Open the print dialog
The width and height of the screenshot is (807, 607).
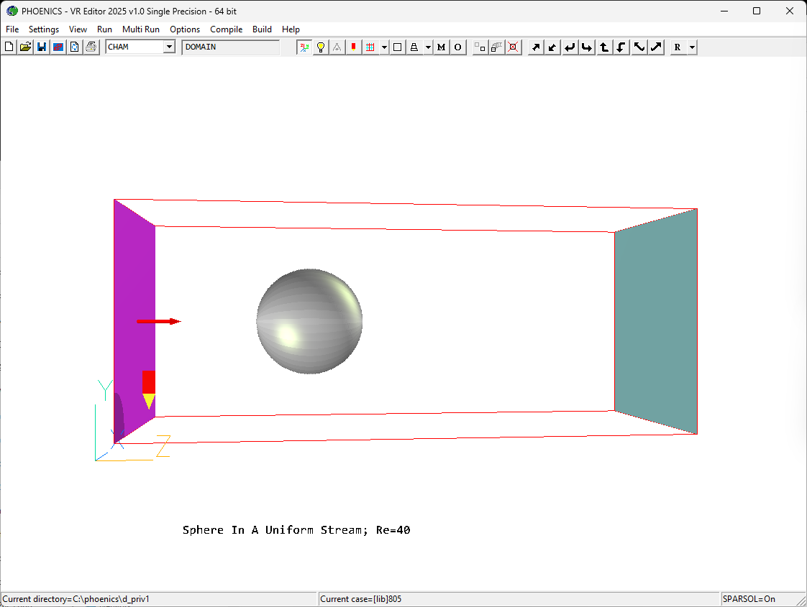[91, 47]
